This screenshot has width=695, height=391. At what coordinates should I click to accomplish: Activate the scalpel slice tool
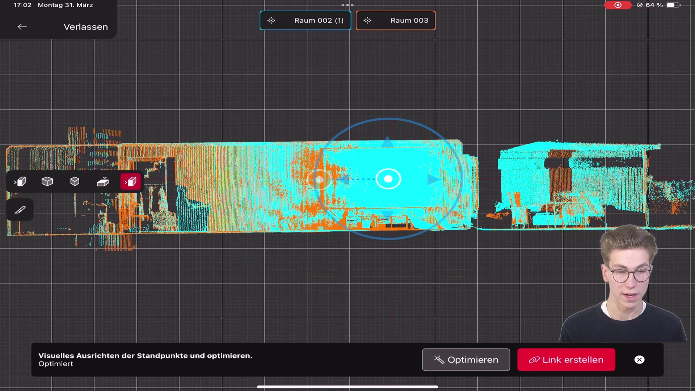[x=20, y=210]
